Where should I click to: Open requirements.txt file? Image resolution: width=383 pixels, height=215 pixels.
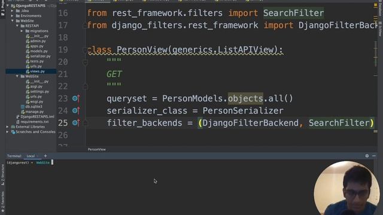pos(35,122)
